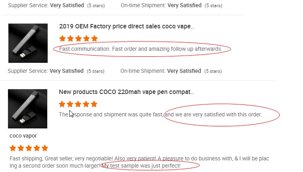Click the middle star of the 2019 OEM review rating
The image size is (303, 172).
click(x=78, y=39)
